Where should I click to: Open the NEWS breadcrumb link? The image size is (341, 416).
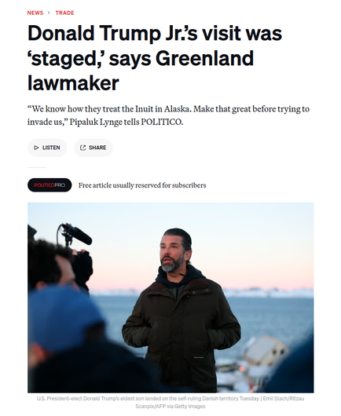point(35,13)
